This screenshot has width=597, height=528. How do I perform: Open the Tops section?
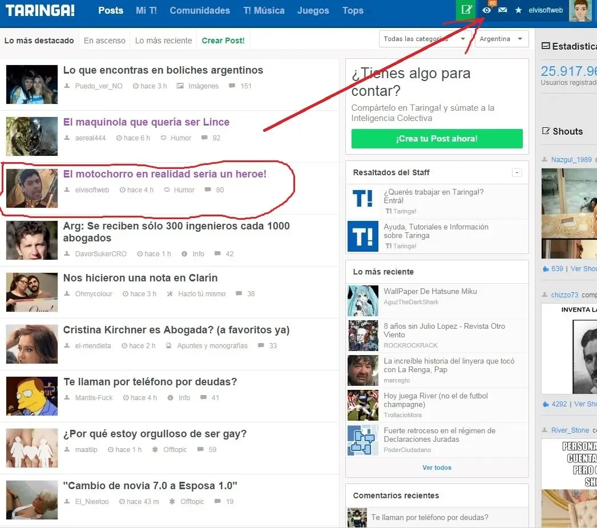click(353, 10)
